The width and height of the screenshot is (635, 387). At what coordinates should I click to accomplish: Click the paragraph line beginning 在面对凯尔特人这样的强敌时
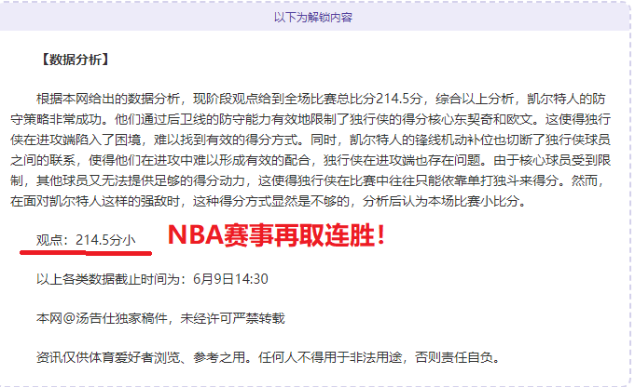269,201
